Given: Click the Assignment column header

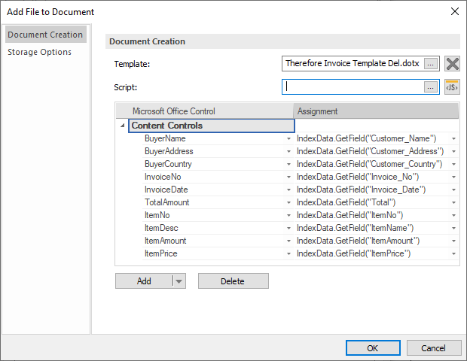Looking at the screenshot, I should coord(375,111).
